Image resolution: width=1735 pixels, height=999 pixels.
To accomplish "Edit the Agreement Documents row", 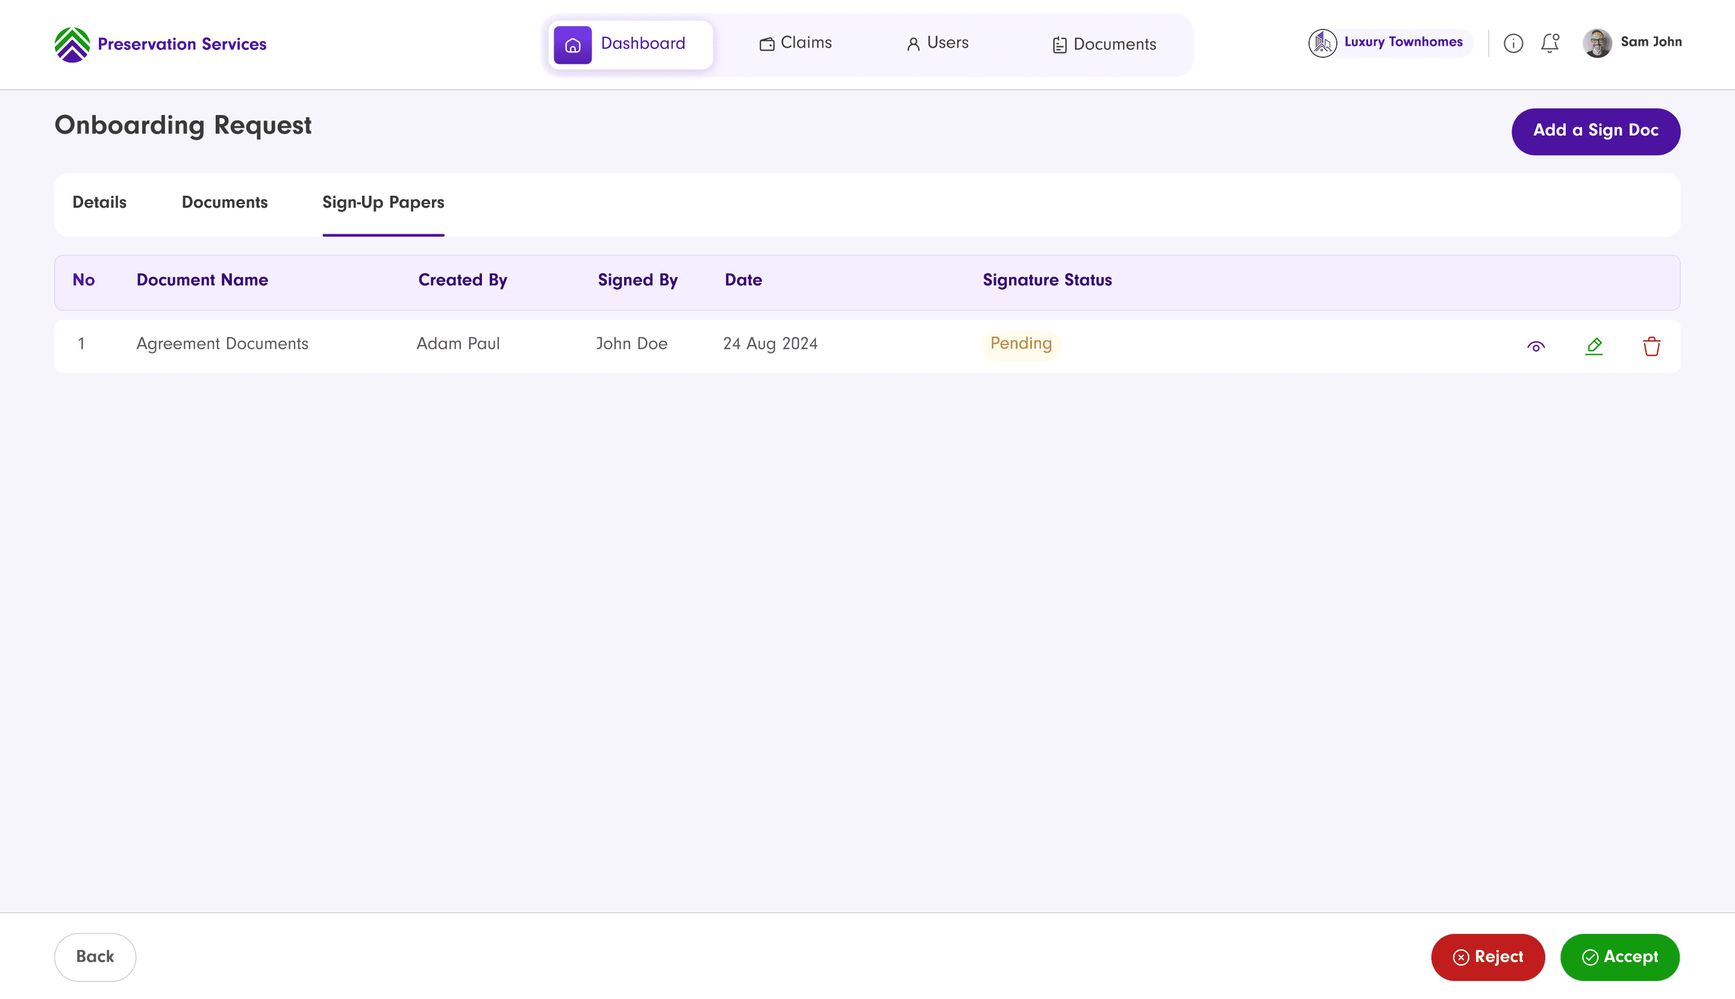I will coord(1593,346).
